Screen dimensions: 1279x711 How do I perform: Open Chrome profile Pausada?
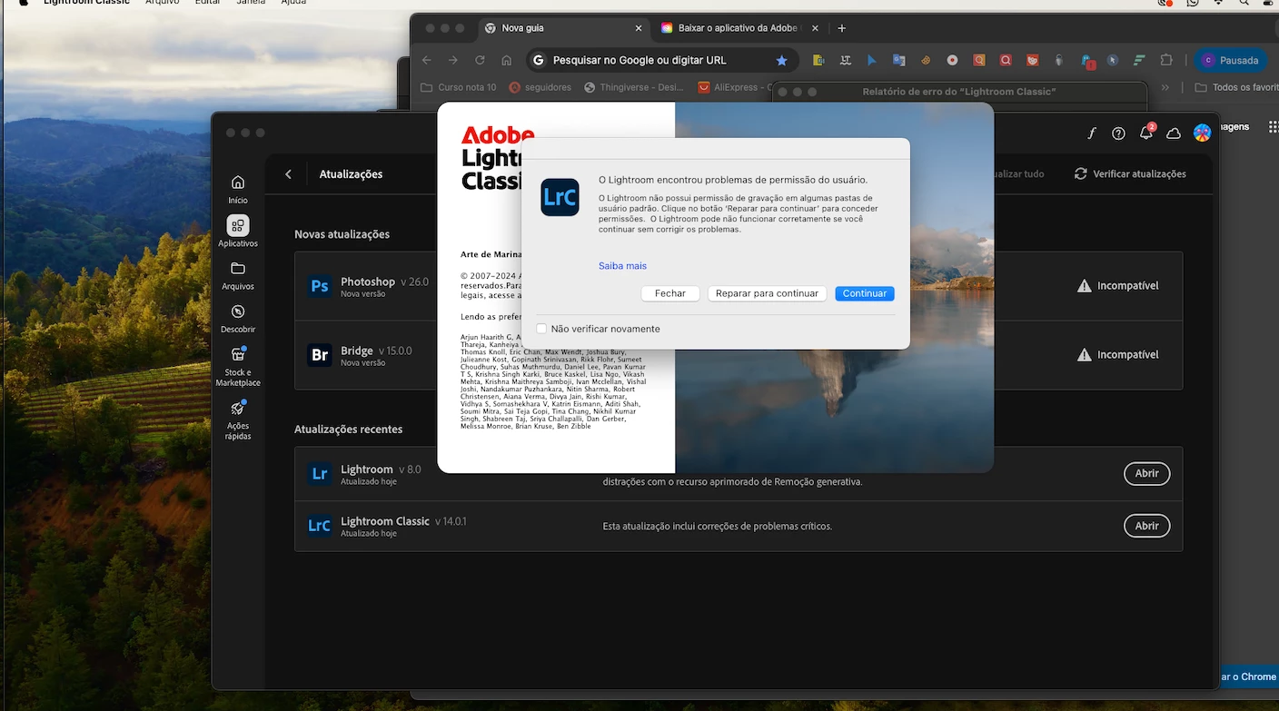[x=1231, y=61]
